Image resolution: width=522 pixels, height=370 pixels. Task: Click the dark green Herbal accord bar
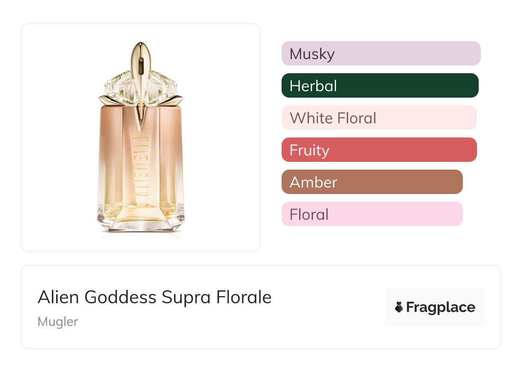(x=380, y=86)
